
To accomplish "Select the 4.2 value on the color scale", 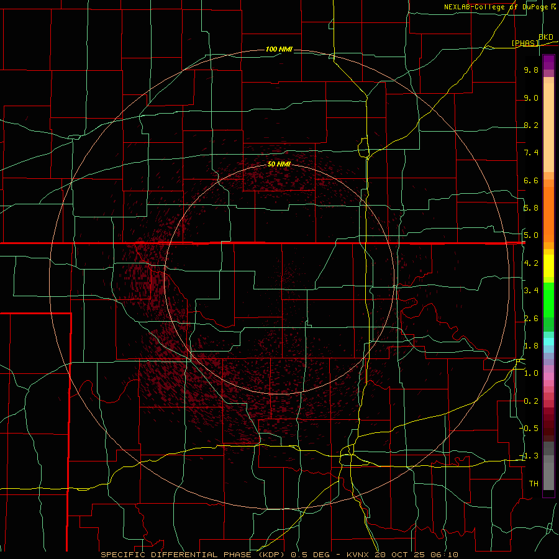I will point(531,263).
